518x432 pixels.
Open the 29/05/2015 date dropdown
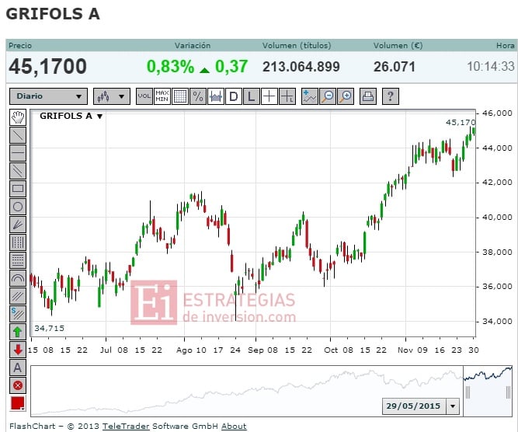(453, 406)
